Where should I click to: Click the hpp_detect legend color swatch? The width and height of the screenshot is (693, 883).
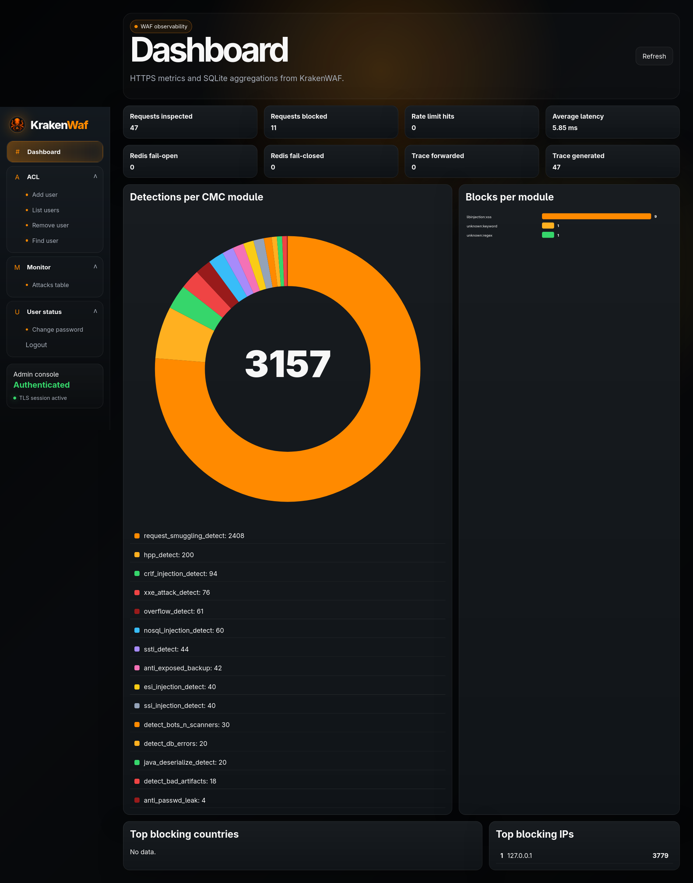(x=137, y=555)
